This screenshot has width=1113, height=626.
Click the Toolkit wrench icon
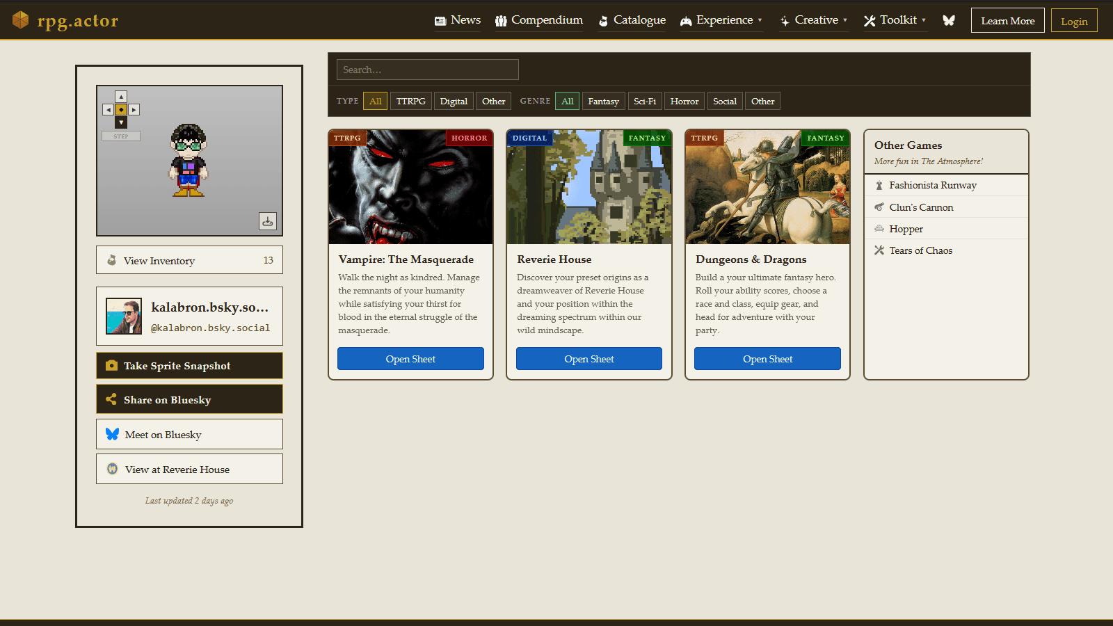click(x=870, y=21)
